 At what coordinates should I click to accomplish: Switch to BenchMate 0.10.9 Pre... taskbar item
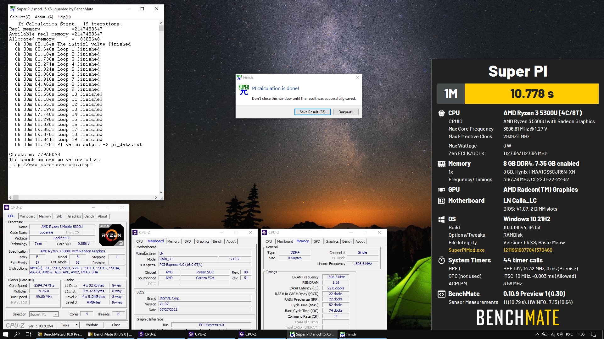60,334
